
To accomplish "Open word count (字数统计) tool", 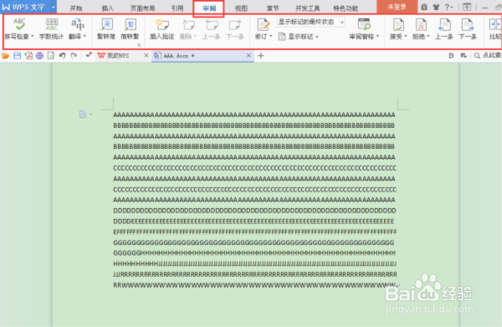I will 52,24.
